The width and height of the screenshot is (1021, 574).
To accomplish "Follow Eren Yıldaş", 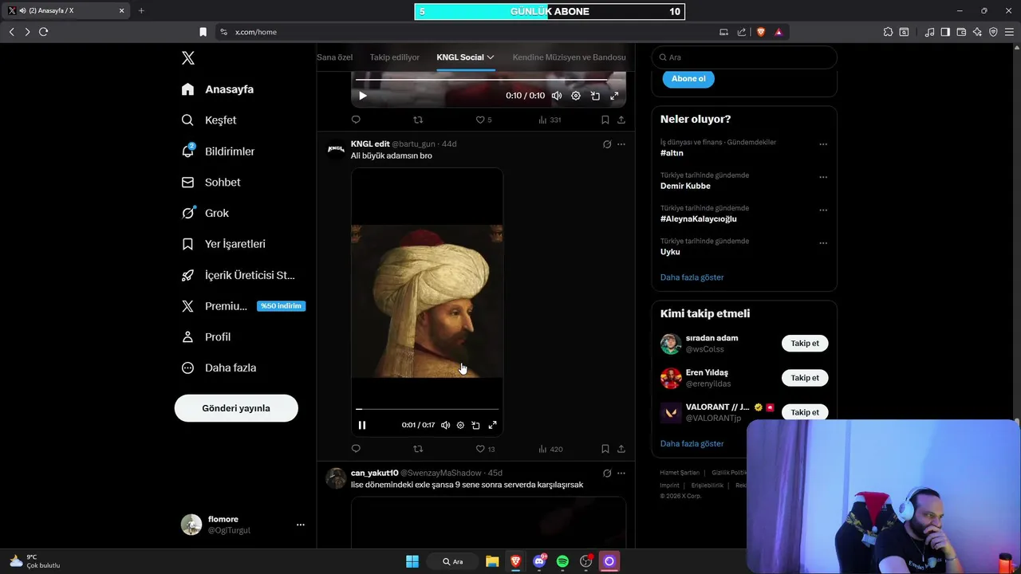I will [x=805, y=378].
